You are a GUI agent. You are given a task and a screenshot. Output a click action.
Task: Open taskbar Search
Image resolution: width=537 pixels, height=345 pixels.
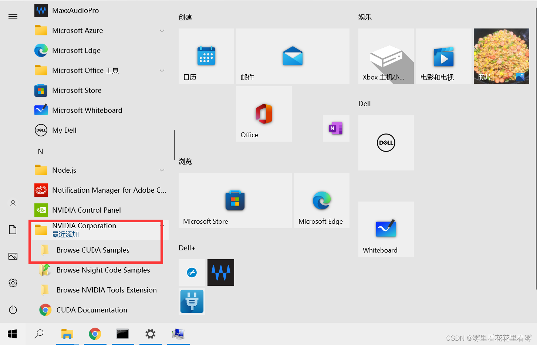point(39,334)
